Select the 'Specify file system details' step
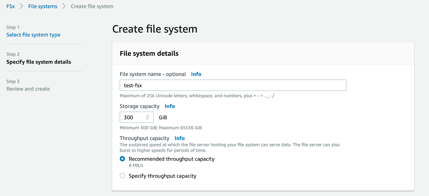Image resolution: width=429 pixels, height=196 pixels. pos(39,62)
